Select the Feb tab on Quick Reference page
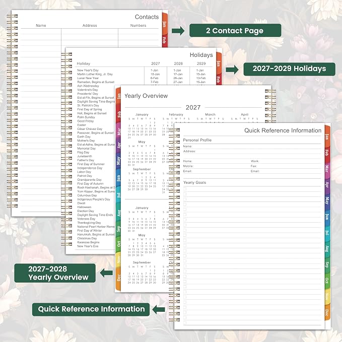The image size is (342, 342). point(327,152)
